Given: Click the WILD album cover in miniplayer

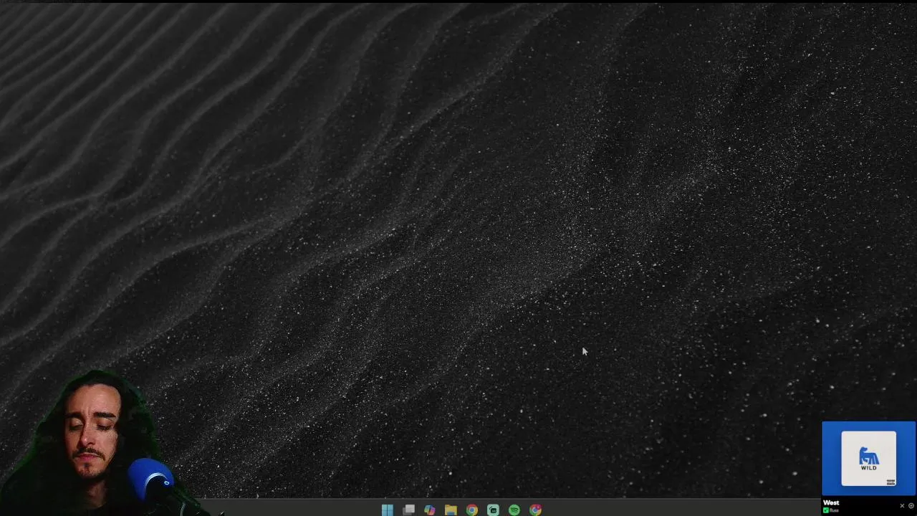Looking at the screenshot, I should (868, 459).
